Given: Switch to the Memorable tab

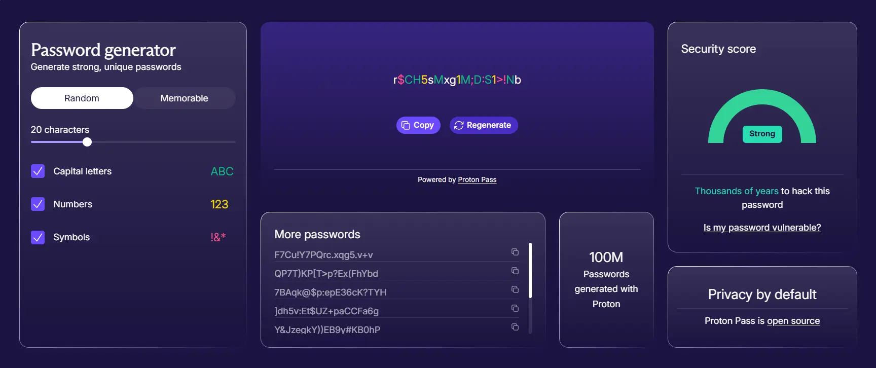Looking at the screenshot, I should (x=185, y=98).
